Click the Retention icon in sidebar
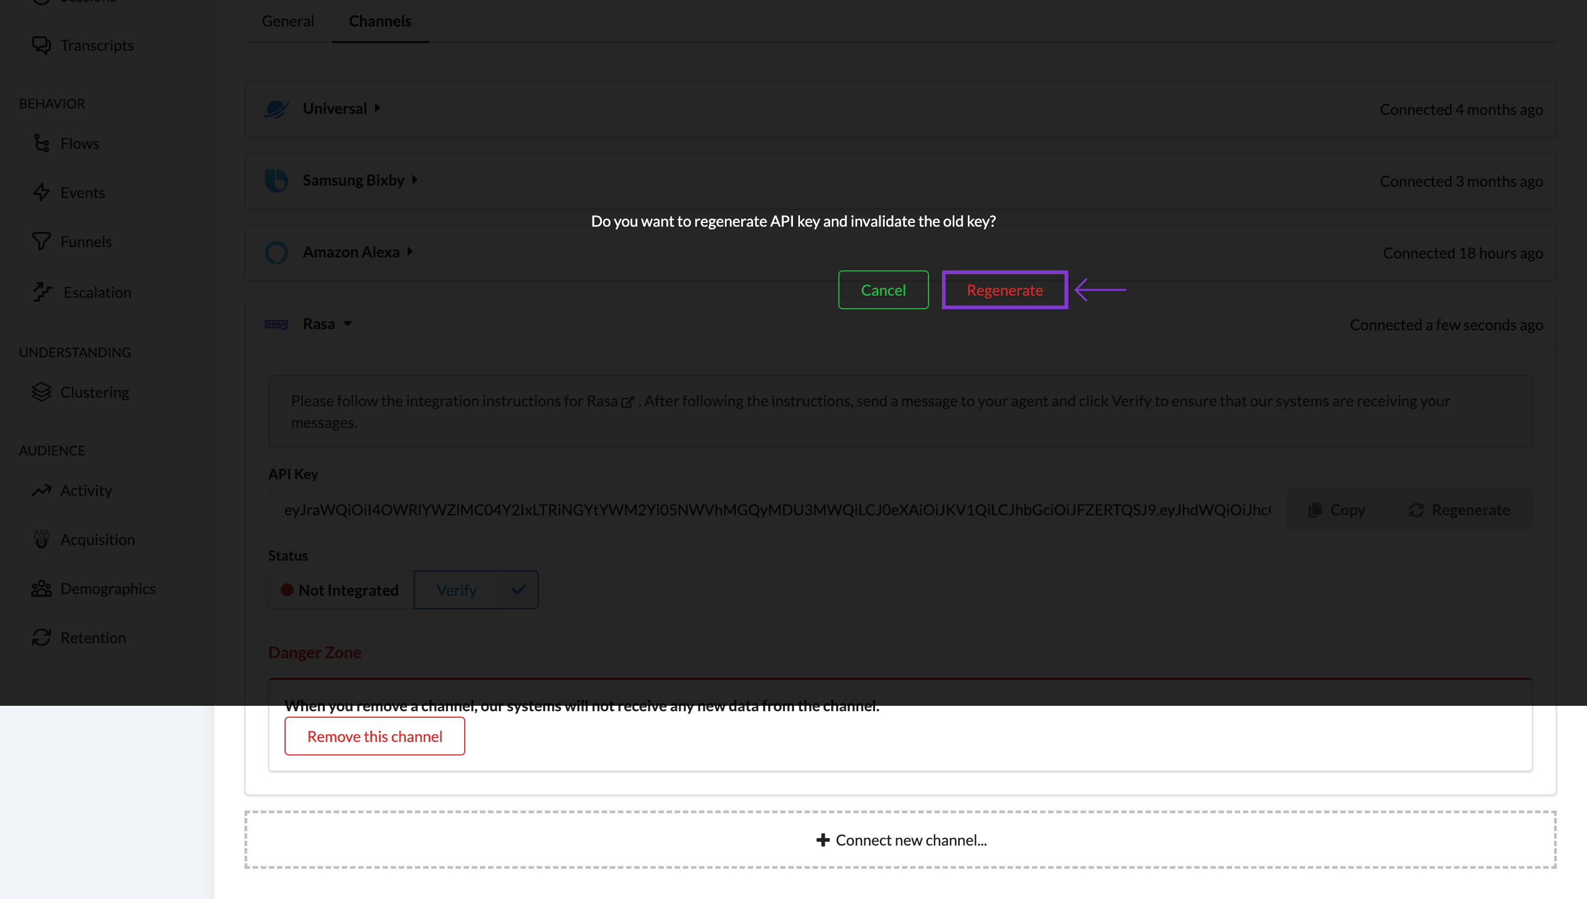Image resolution: width=1587 pixels, height=899 pixels. (x=42, y=637)
